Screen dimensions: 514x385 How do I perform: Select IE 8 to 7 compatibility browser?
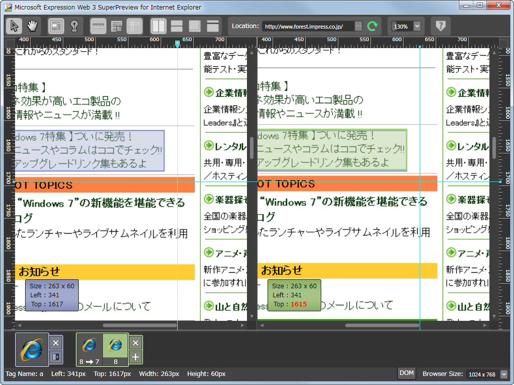tap(89, 349)
